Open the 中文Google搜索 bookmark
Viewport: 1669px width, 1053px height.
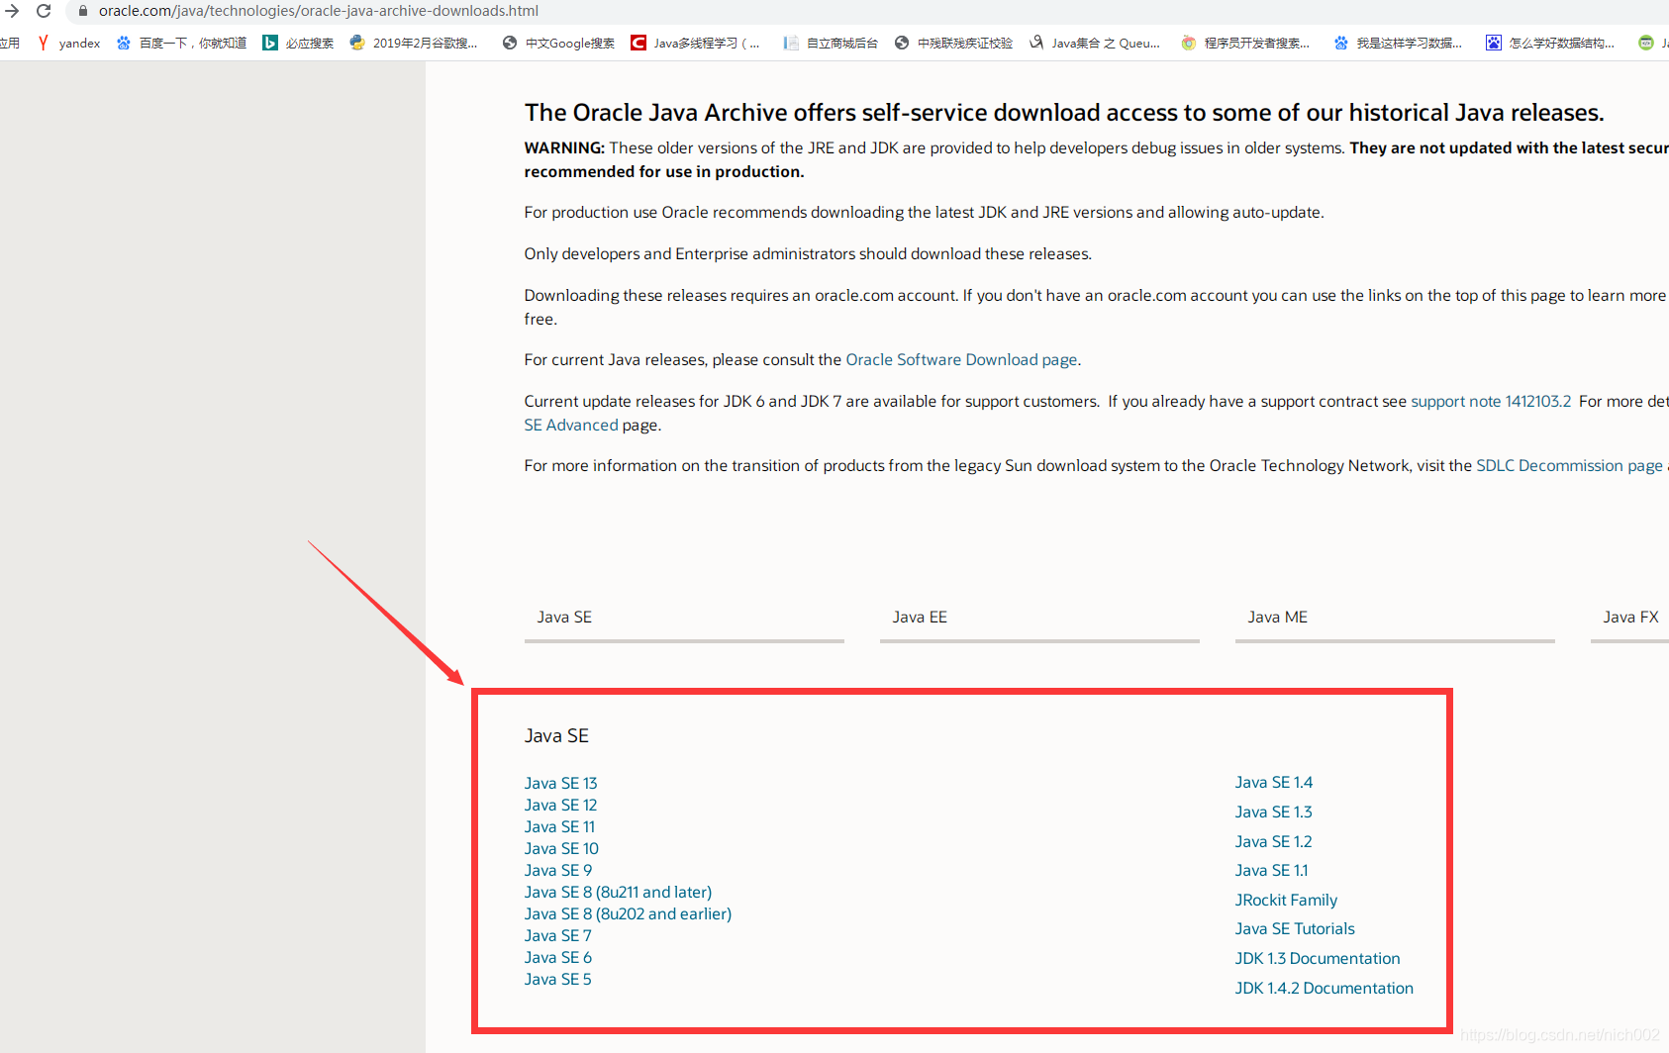click(558, 43)
